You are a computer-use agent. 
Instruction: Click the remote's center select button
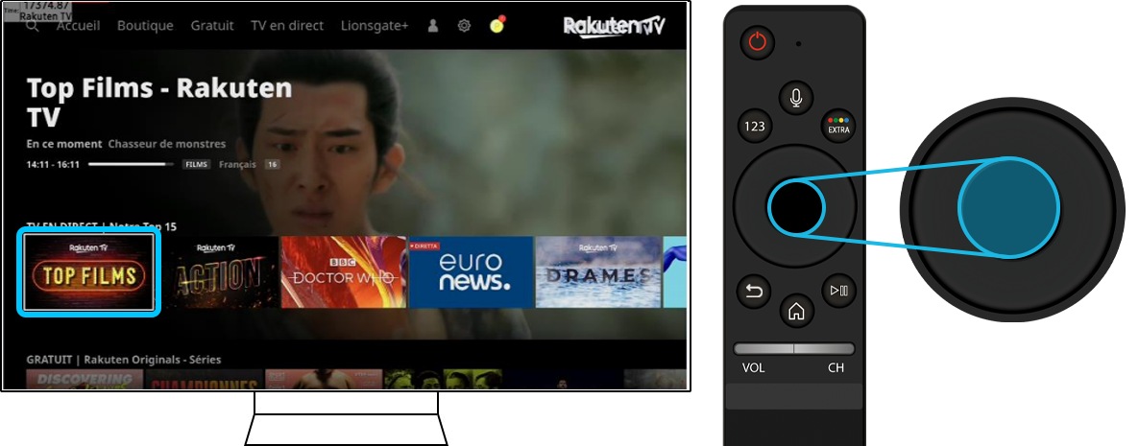tap(795, 207)
